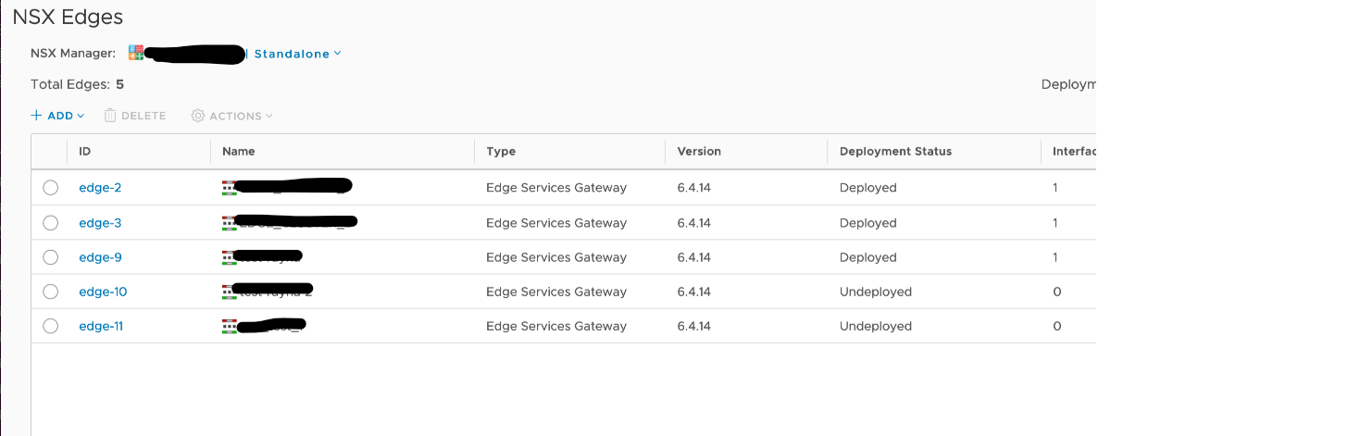Select the radio button for edge-9
Viewport: 1348px width, 436px height.
click(x=50, y=257)
